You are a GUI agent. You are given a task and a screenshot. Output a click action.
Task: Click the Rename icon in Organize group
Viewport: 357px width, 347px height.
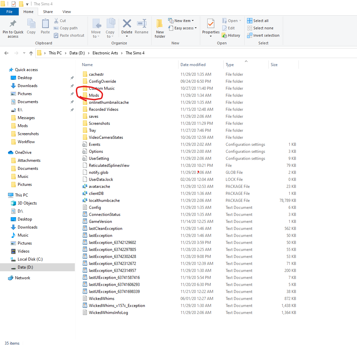pyautogui.click(x=141, y=24)
